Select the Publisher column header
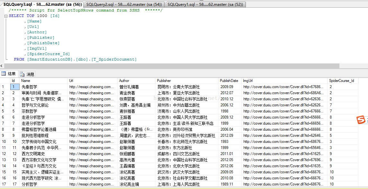 pyautogui.click(x=187, y=80)
